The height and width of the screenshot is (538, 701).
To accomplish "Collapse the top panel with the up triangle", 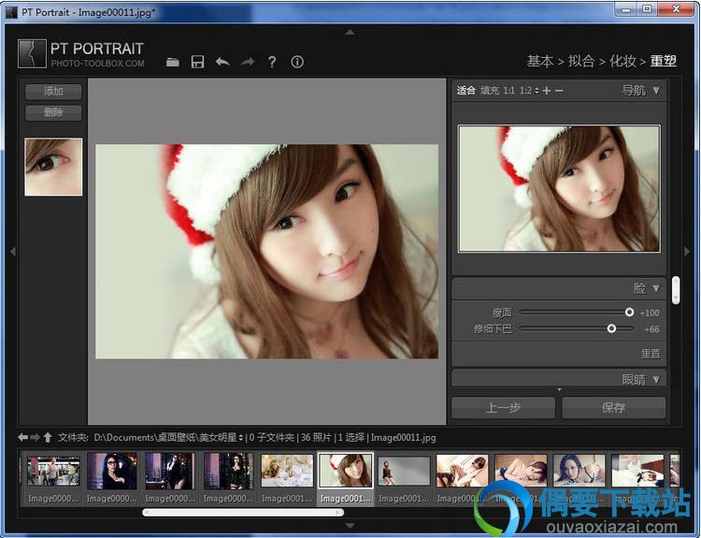I will [x=350, y=32].
